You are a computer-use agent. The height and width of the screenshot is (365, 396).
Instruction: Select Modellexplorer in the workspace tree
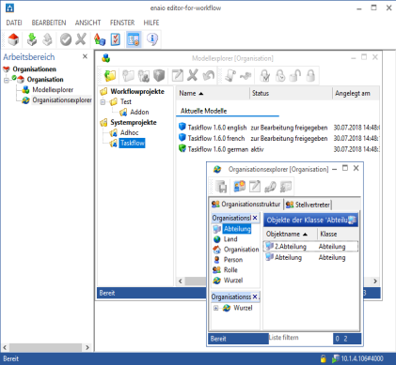point(53,90)
